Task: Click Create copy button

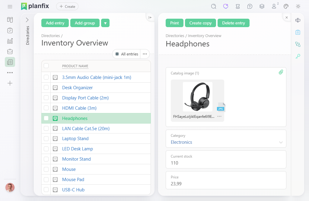Action: [x=200, y=23]
